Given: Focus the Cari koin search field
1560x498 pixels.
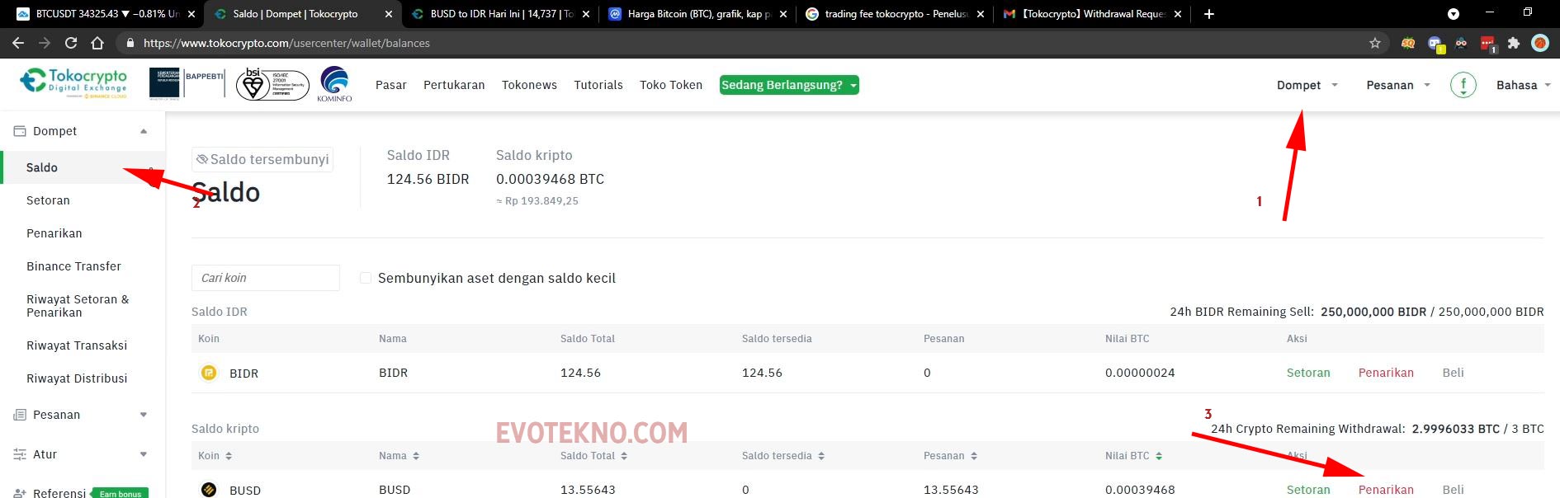Looking at the screenshot, I should [266, 278].
